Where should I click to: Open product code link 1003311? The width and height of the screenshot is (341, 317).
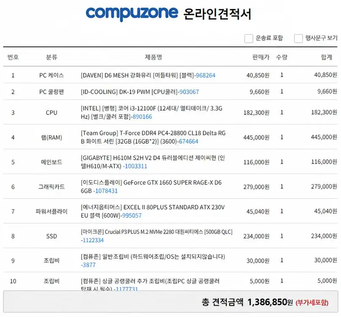tap(136, 166)
